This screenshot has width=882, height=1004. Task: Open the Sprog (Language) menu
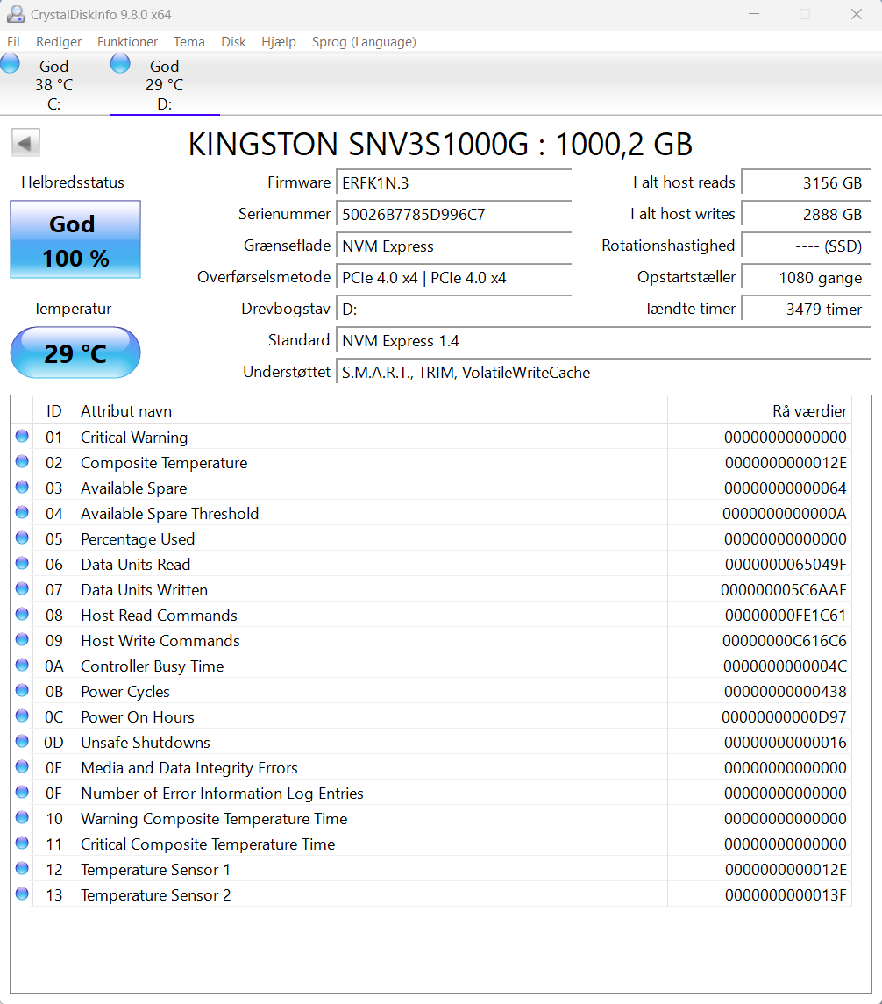[364, 41]
